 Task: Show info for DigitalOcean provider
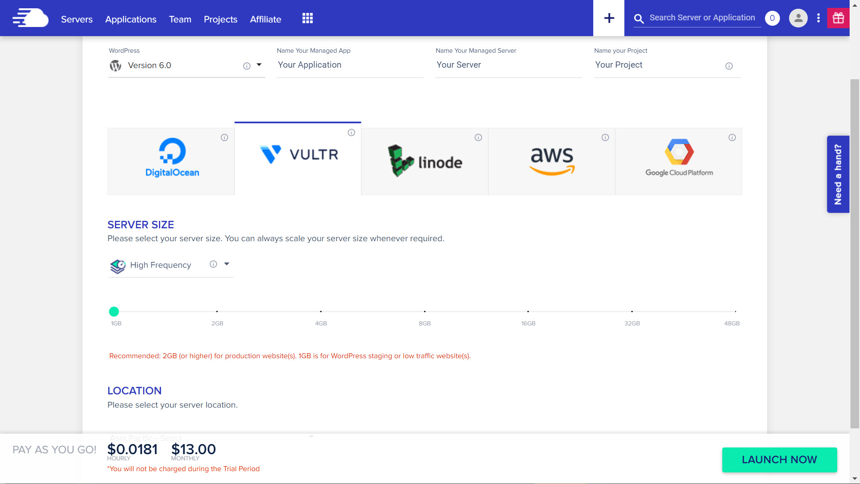(224, 137)
